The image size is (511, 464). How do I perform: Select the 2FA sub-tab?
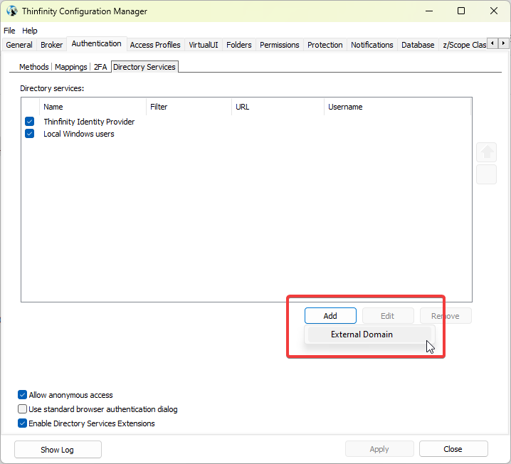pyautogui.click(x=100, y=67)
